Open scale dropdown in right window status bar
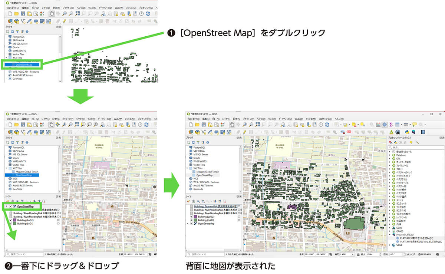The image size is (445, 274). pos(353,254)
